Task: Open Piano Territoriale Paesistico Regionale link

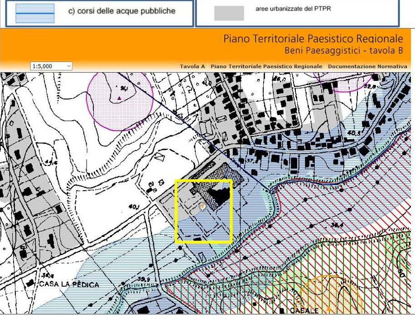Action: [x=266, y=66]
